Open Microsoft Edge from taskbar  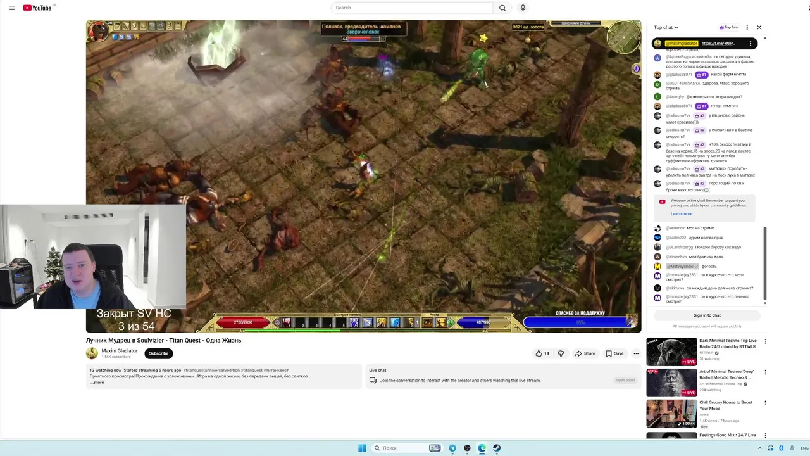[482, 448]
